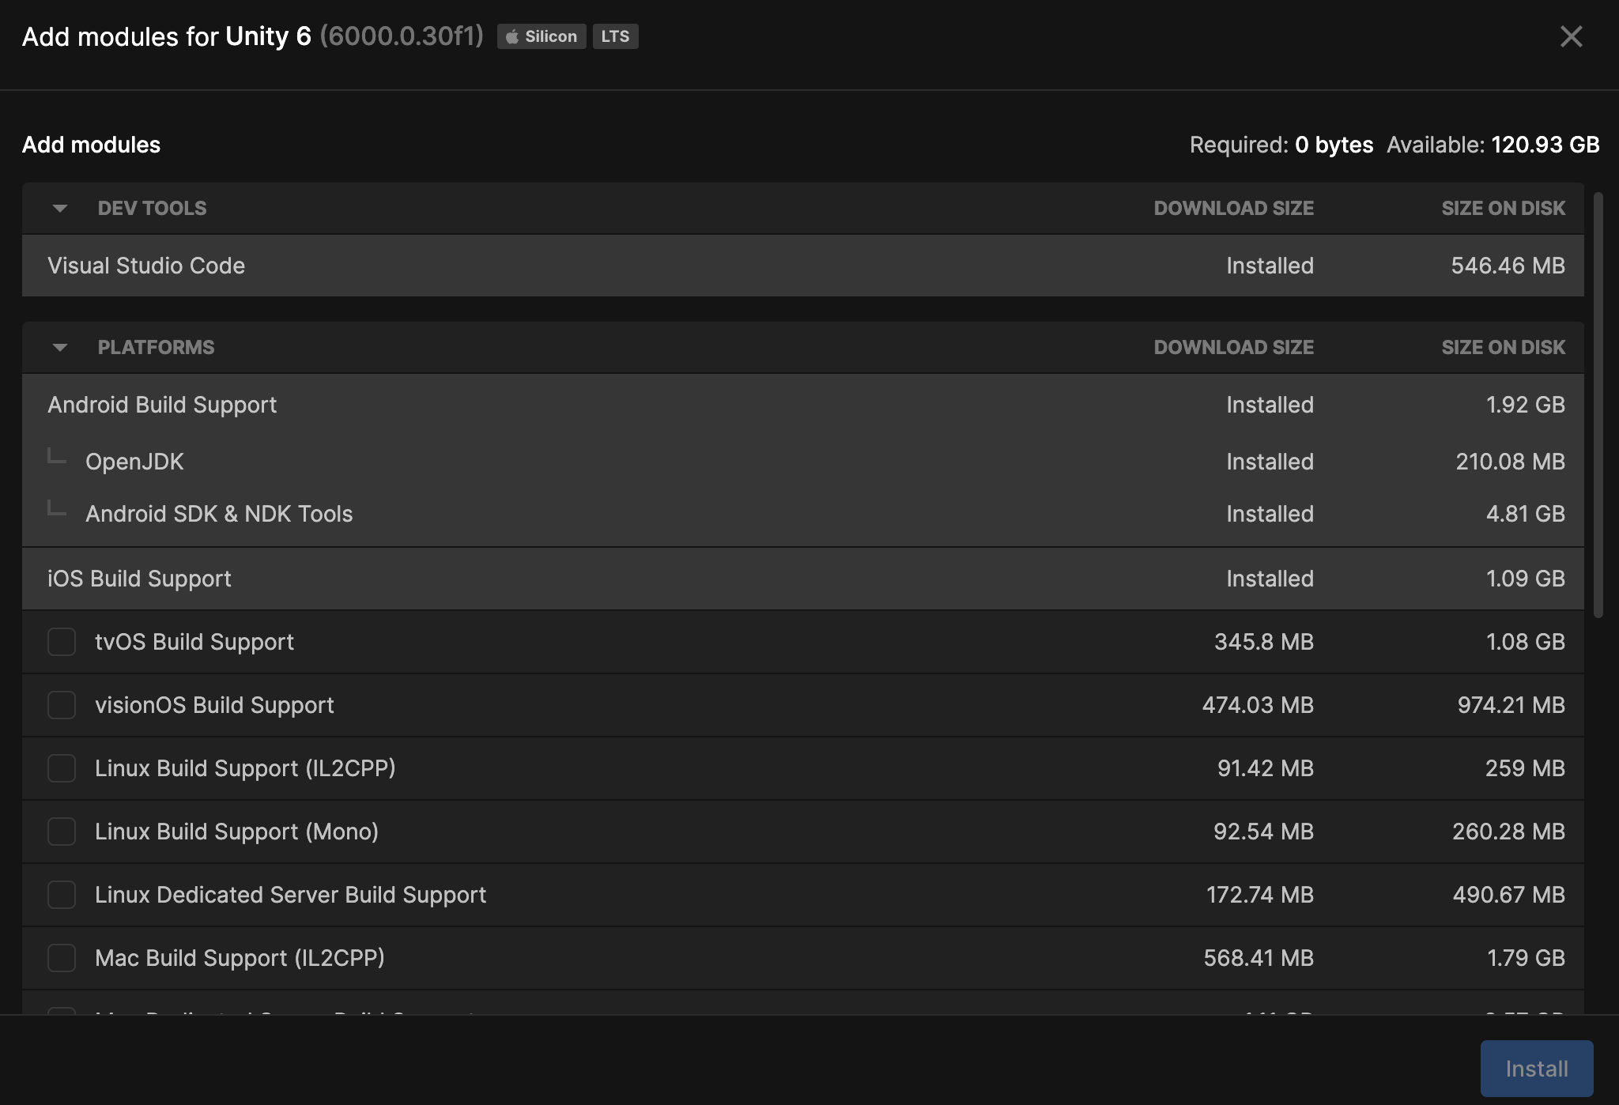Check Linux Dedicated Server Build Support
The image size is (1619, 1105).
[x=62, y=895]
